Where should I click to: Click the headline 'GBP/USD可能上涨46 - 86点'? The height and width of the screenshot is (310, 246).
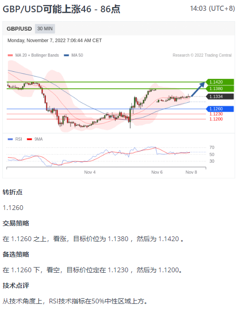(61, 9)
